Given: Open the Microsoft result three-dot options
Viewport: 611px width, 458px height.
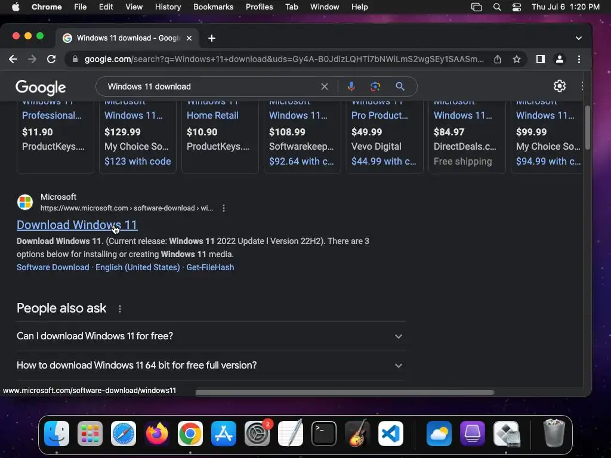Looking at the screenshot, I should tap(223, 208).
